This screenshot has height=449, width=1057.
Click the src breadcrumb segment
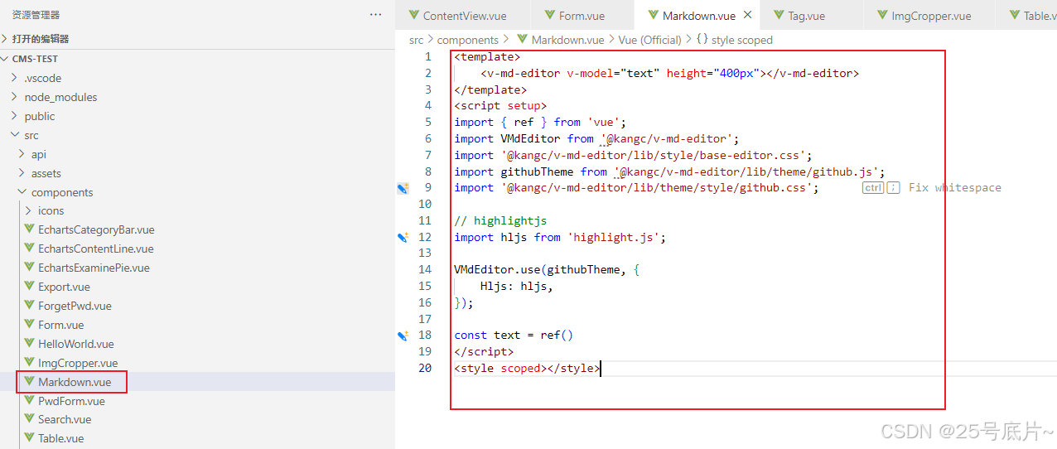(416, 40)
